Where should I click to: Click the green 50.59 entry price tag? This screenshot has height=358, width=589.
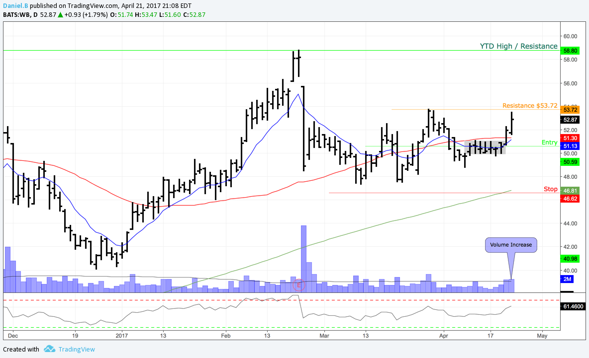(x=570, y=162)
